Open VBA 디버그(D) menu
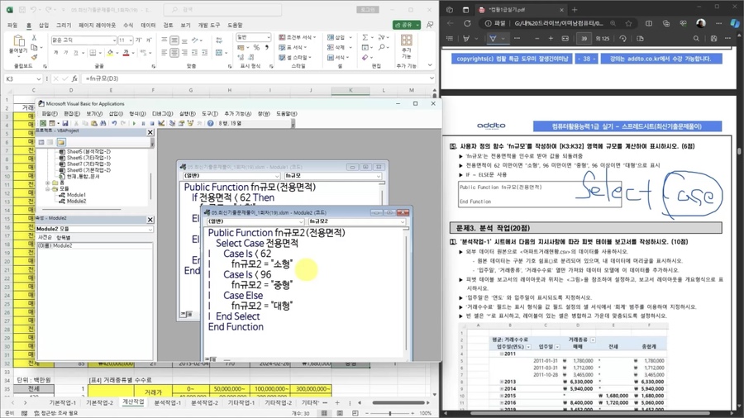Image resolution: width=744 pixels, height=418 pixels. tap(162, 114)
